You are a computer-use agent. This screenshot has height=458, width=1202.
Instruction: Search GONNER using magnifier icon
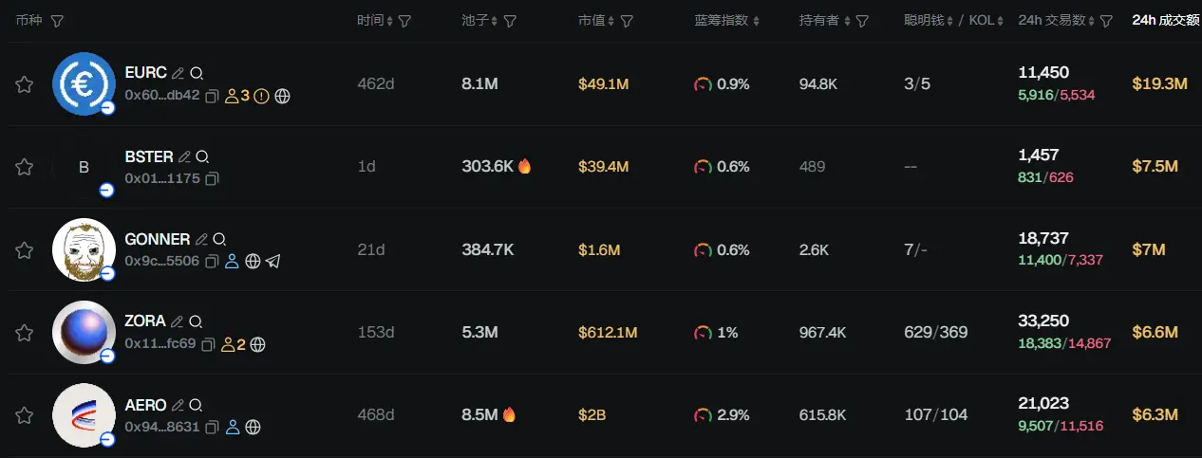pyautogui.click(x=219, y=239)
